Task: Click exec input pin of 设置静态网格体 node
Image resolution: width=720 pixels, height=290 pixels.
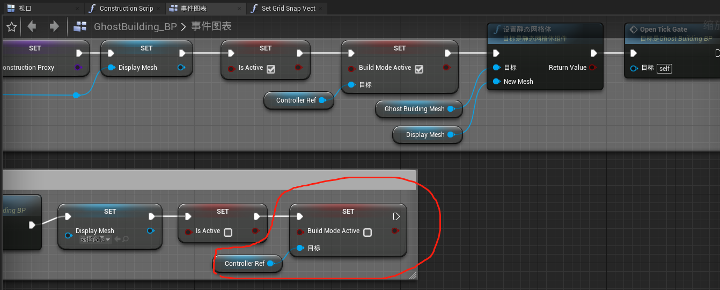Action: point(496,53)
